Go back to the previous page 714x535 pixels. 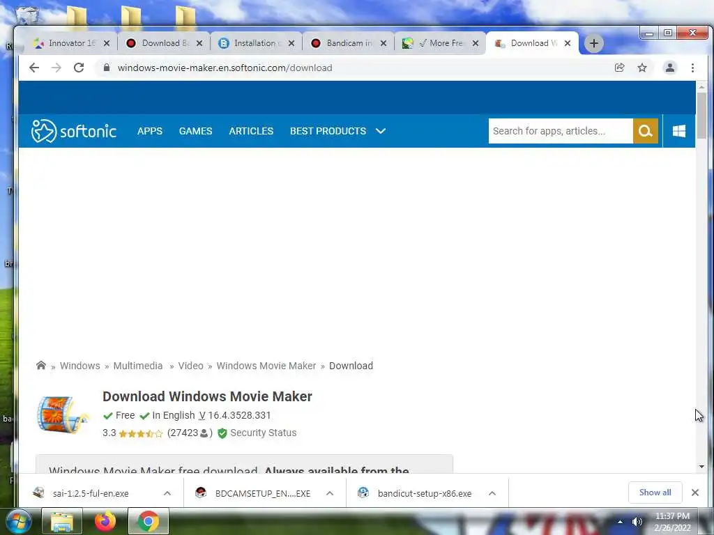tap(34, 68)
